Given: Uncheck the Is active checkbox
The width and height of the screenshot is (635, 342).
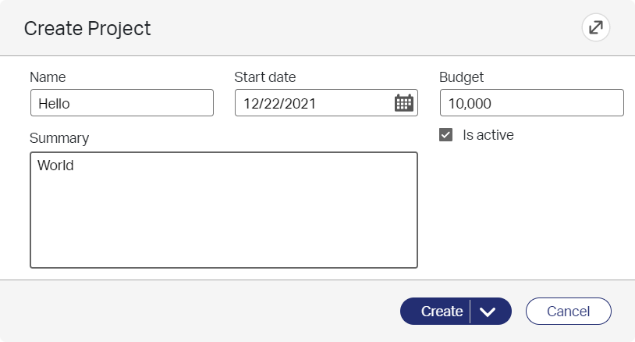Looking at the screenshot, I should (446, 135).
